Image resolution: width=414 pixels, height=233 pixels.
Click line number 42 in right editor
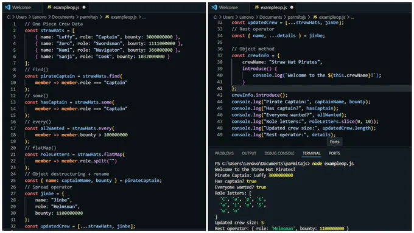[x=220, y=88]
